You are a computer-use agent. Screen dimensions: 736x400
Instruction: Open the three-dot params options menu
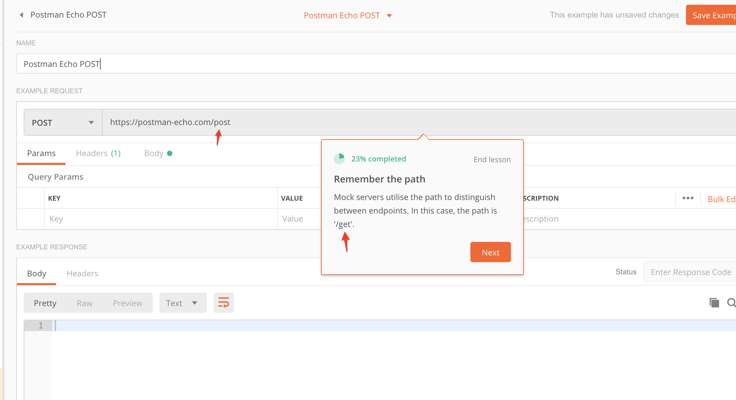click(x=688, y=198)
